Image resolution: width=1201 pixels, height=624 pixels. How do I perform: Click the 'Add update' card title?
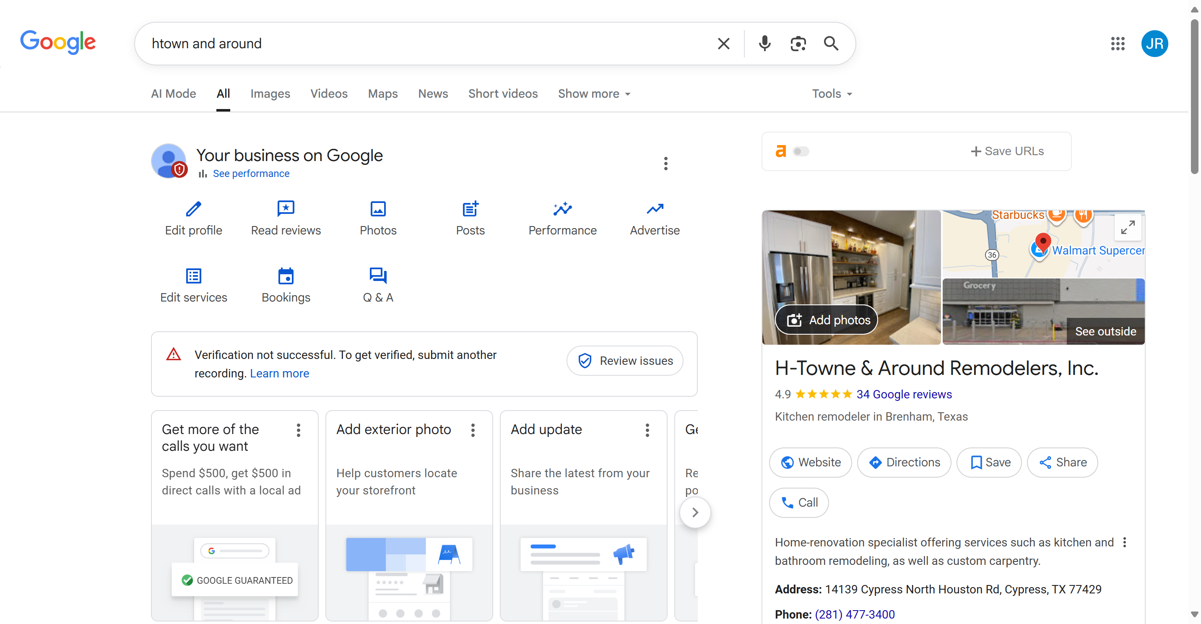[546, 429]
